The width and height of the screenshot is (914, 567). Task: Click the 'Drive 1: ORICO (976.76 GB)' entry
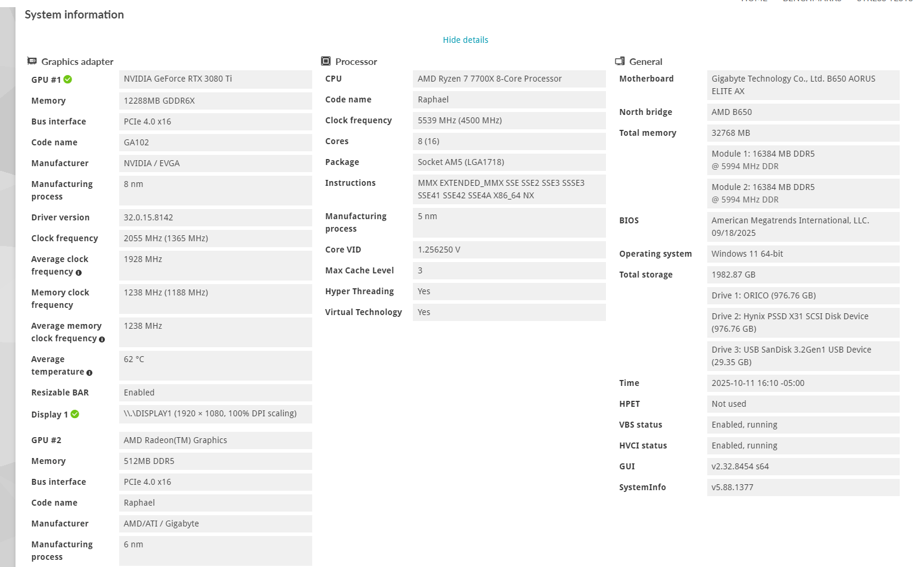tap(803, 295)
